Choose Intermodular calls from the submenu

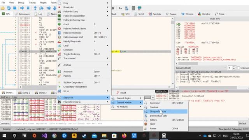click(x=166, y=116)
